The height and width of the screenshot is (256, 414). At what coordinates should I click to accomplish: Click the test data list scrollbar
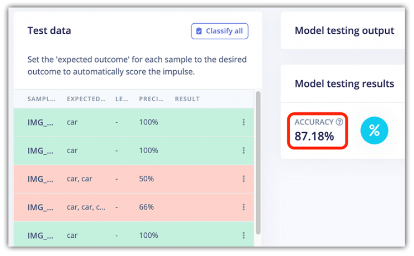(x=257, y=166)
